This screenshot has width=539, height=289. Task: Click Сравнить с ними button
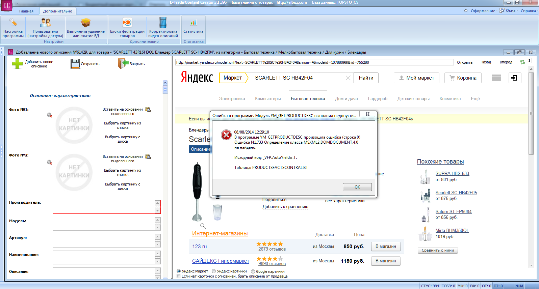[x=438, y=250]
